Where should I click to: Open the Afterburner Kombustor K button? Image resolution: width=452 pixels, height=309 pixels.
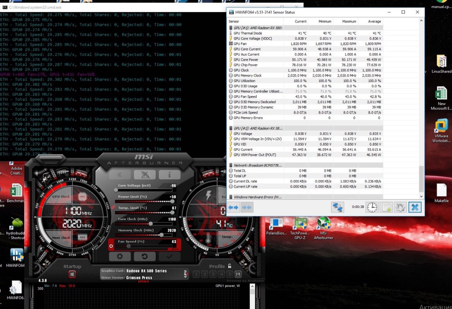(120, 174)
